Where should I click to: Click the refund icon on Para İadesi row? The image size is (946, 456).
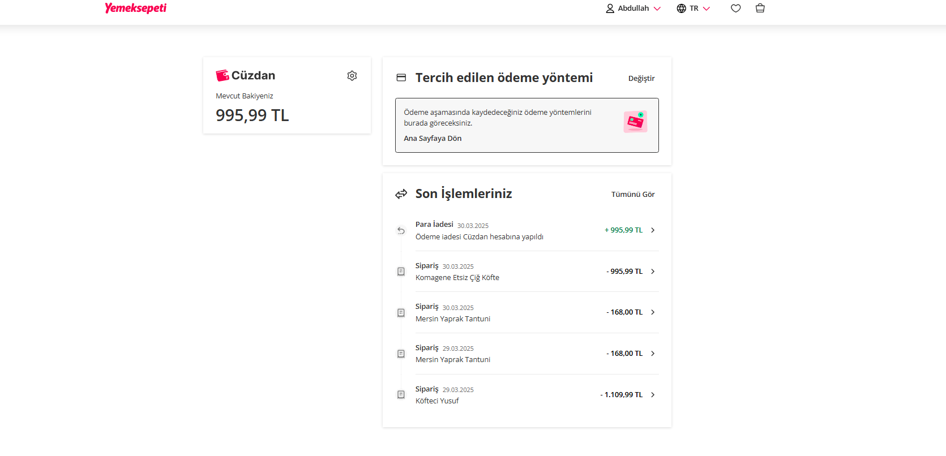(x=401, y=230)
